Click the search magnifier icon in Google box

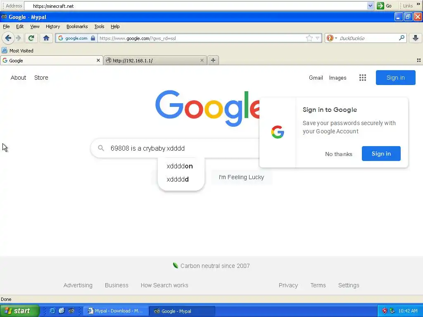tap(101, 148)
